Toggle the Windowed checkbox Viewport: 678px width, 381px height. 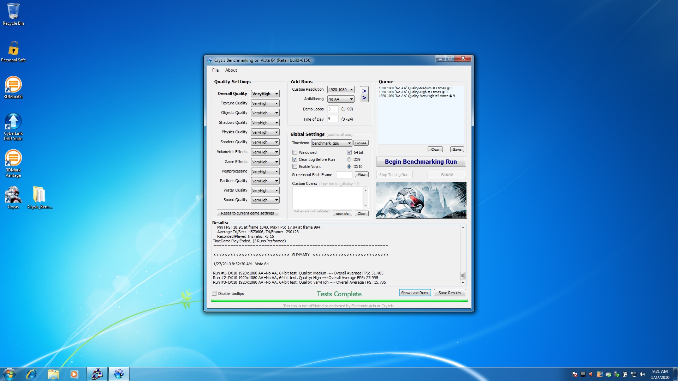(295, 152)
